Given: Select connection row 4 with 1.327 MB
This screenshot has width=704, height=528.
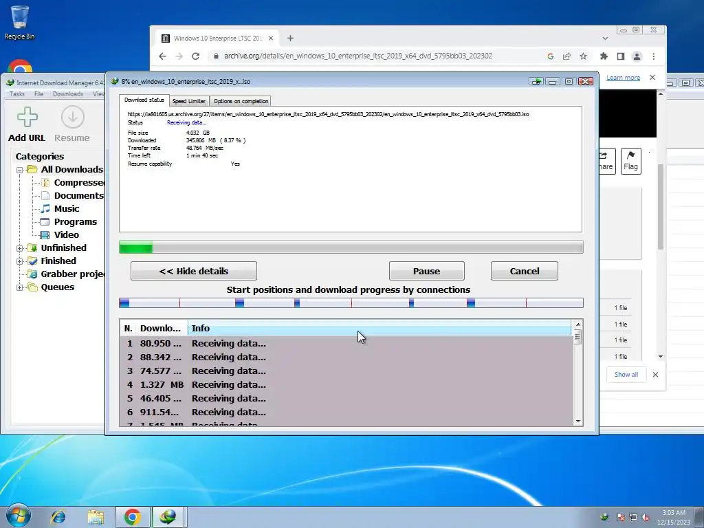Looking at the screenshot, I should (346, 385).
